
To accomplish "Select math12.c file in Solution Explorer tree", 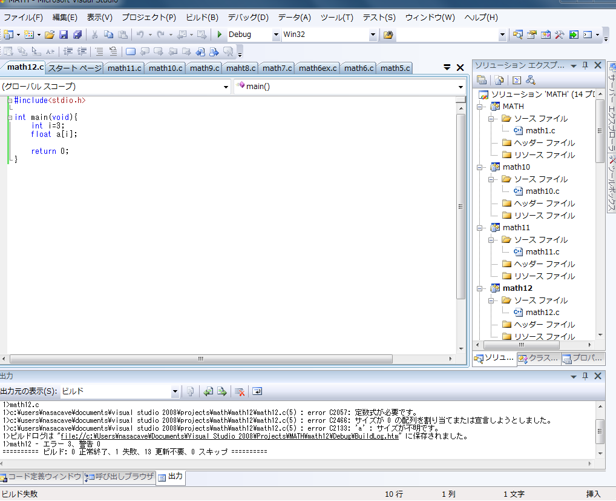I will pyautogui.click(x=542, y=312).
